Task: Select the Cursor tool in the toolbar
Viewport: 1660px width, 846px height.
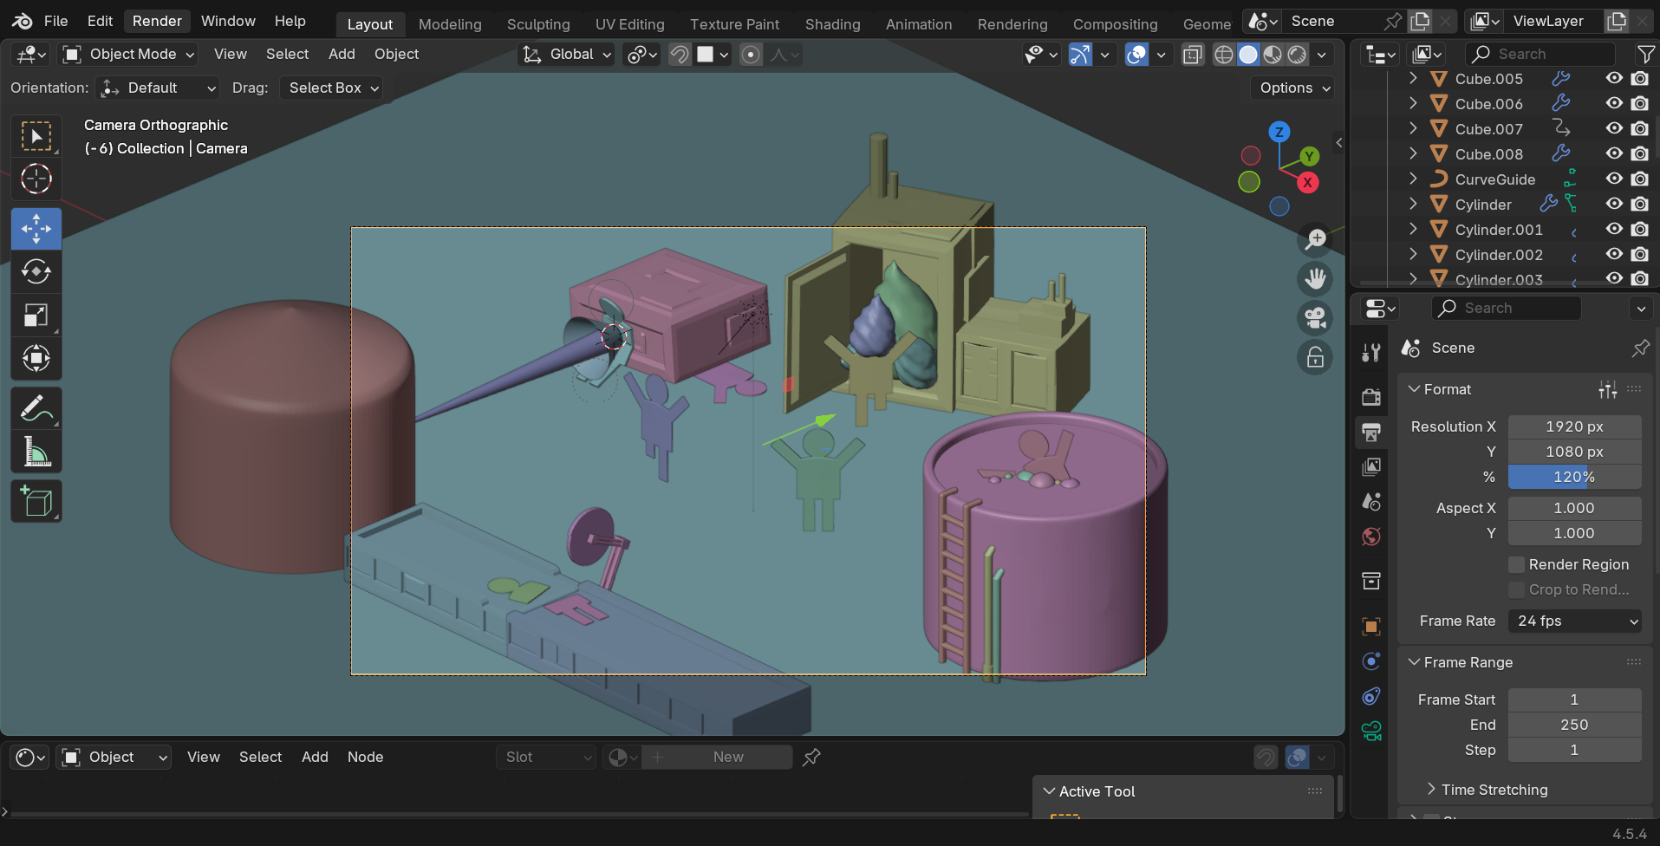Action: 36,179
